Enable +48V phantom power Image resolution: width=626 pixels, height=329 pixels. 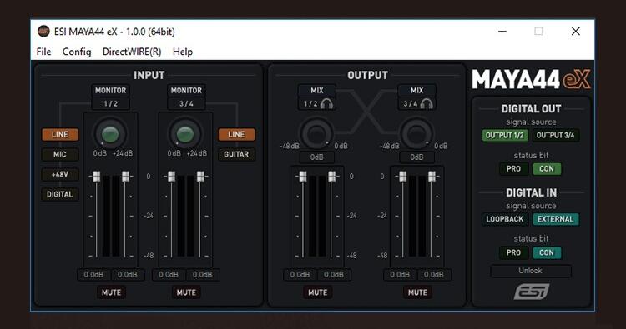pyautogui.click(x=60, y=174)
